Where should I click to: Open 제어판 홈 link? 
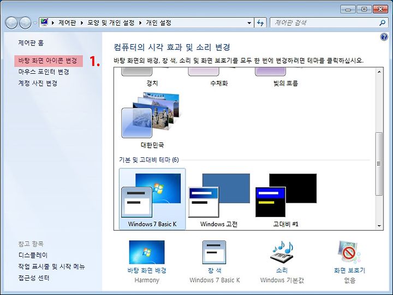click(31, 43)
